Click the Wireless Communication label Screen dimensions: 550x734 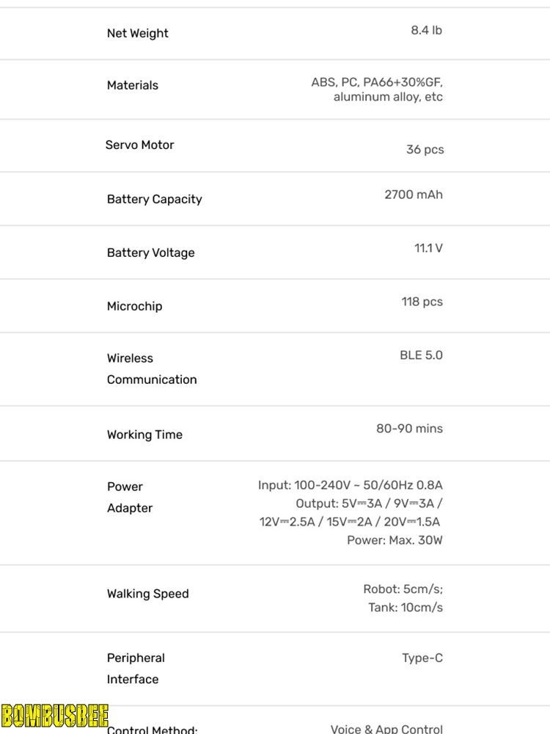151,368
